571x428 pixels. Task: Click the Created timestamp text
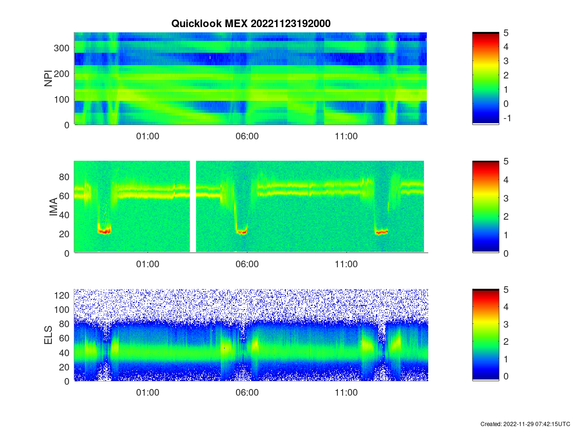pos(524,424)
